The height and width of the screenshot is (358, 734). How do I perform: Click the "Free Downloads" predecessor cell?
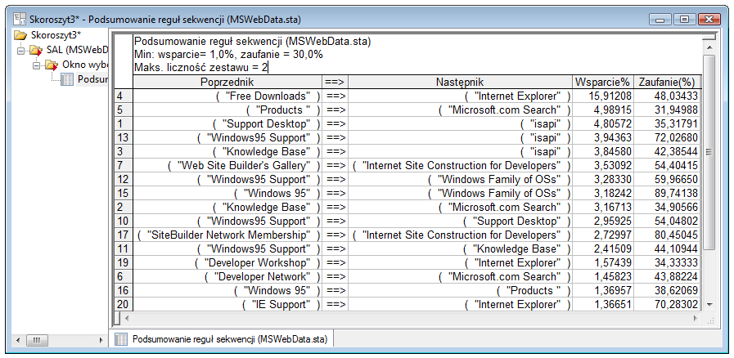pos(227,96)
